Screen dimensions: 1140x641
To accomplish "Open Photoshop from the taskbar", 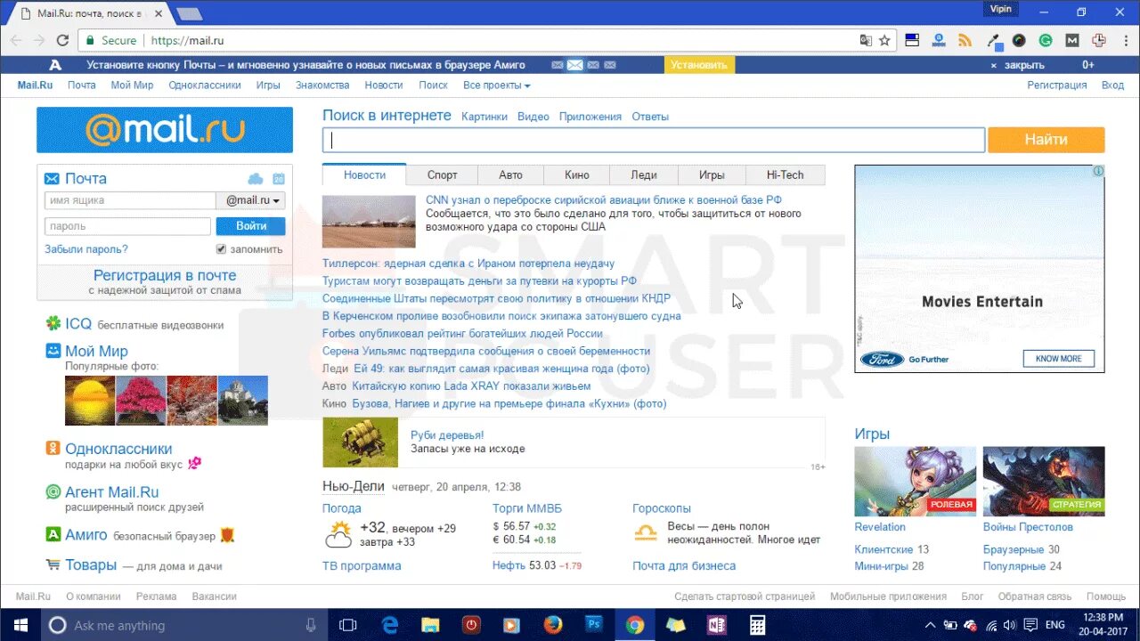I will 593,625.
